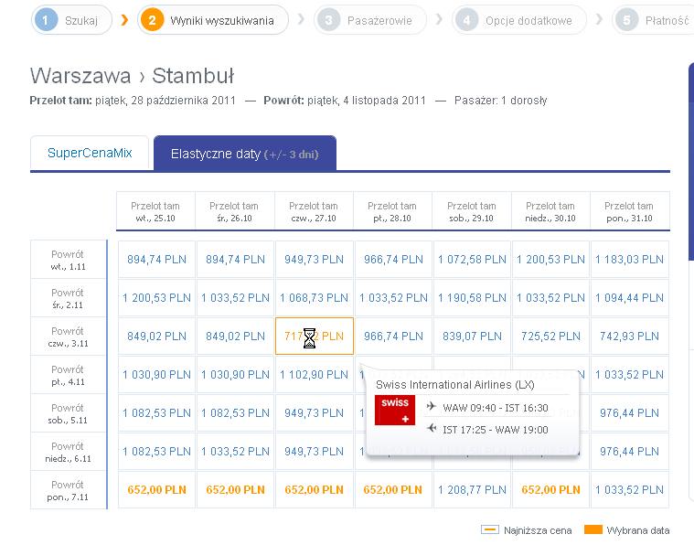The width and height of the screenshot is (694, 545).
Task: Choose 1 190,58 PLN fare
Action: click(472, 297)
